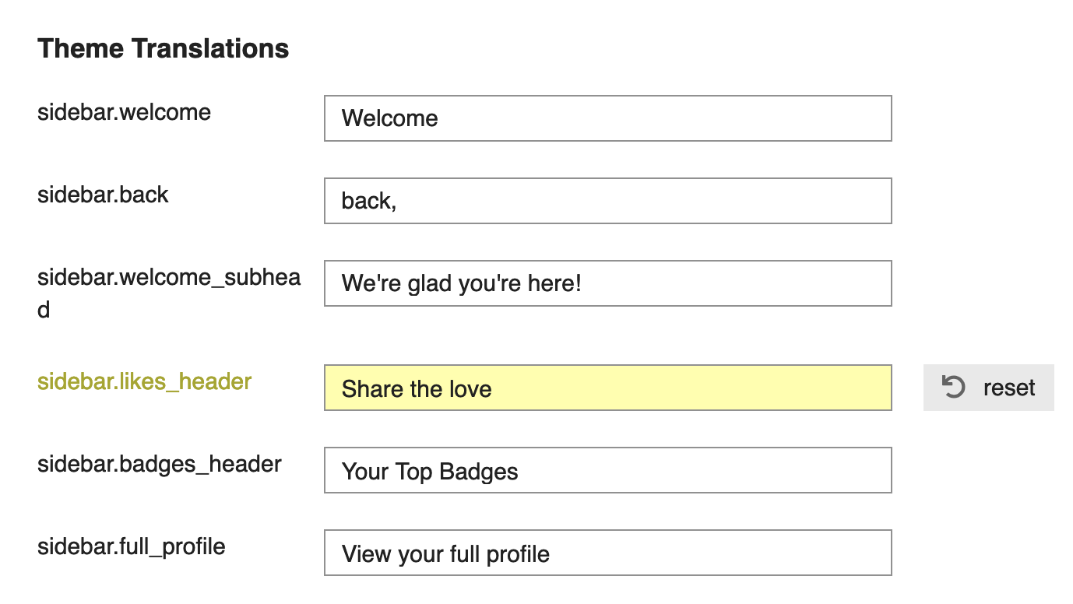This screenshot has height=604, width=1073.
Task: Click the sidebar.welcome label
Action: [124, 112]
